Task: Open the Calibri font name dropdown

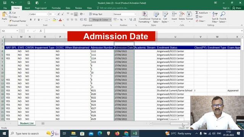Action: tap(47, 14)
